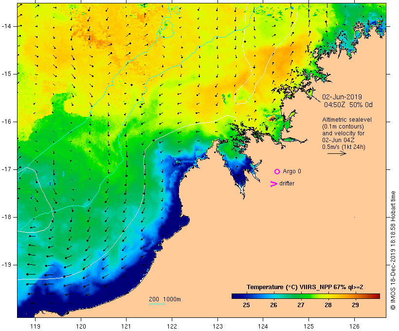Click the magenta drifter arrowhead symbol

pos(274,184)
